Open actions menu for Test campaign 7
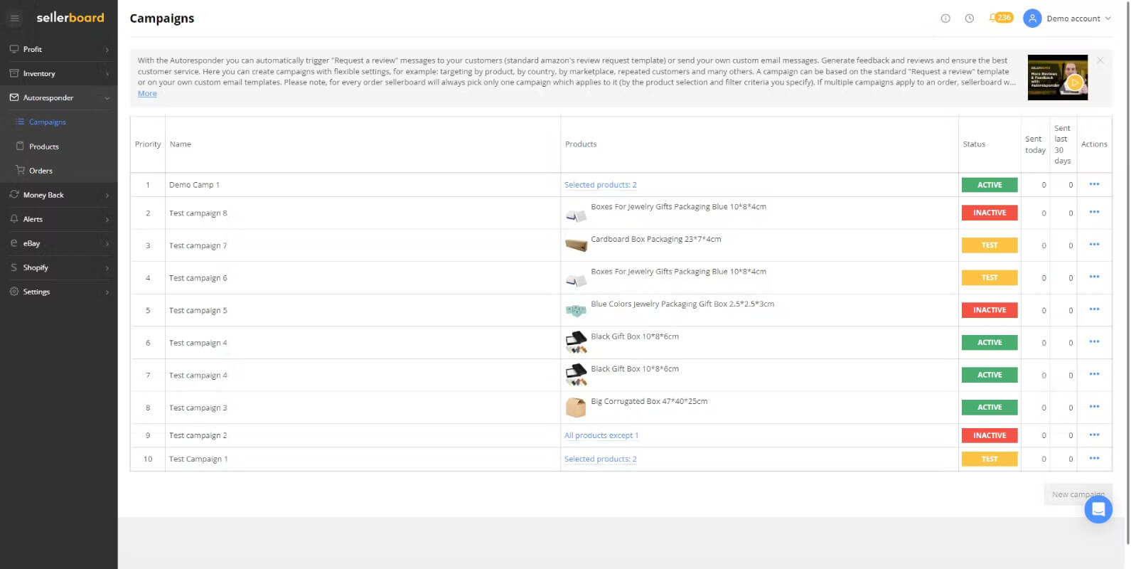1131x569 pixels. [1094, 245]
